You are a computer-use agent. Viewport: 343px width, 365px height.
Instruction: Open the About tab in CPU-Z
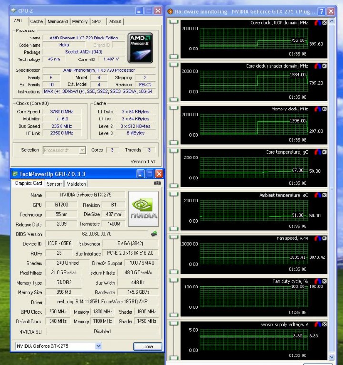(115, 21)
